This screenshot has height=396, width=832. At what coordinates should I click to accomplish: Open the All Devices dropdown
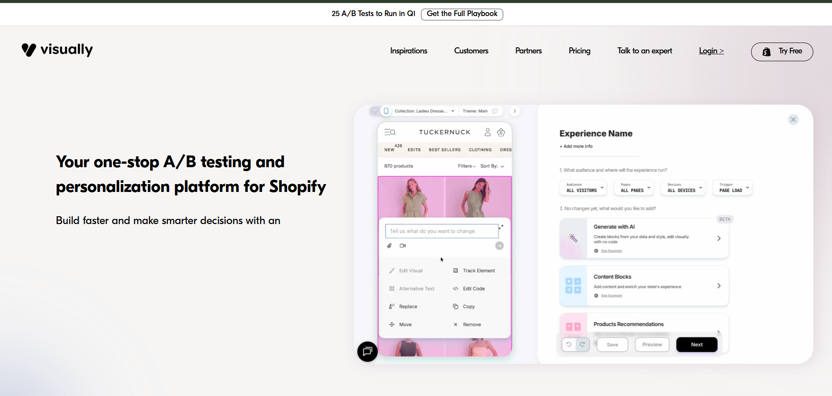pyautogui.click(x=683, y=188)
